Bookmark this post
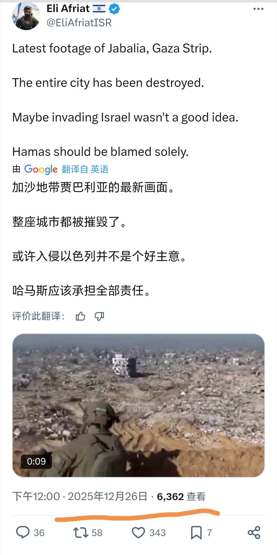Screen dimensions: 277x555 tap(196, 532)
